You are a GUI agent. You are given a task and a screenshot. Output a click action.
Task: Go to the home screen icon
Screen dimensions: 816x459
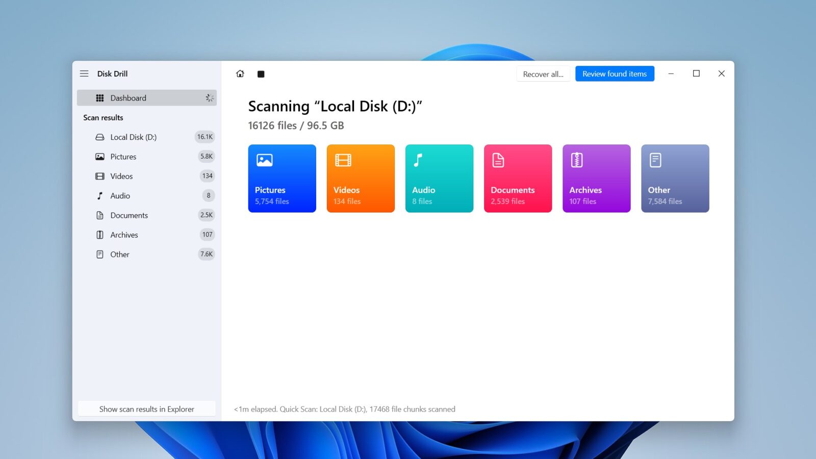[240, 74]
